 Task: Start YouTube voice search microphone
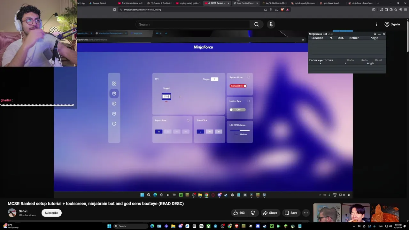click(x=271, y=24)
